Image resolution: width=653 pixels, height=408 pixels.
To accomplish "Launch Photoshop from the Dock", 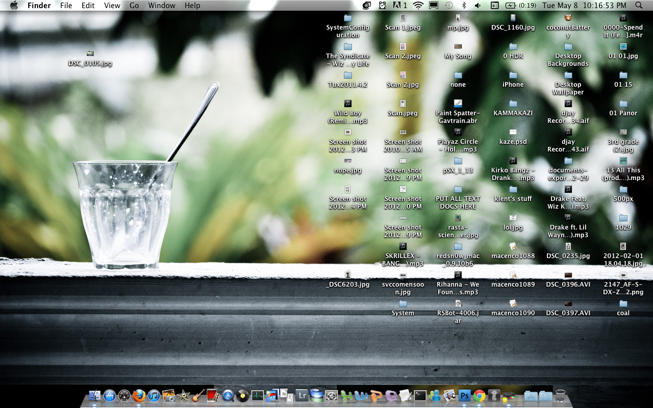I will (465, 395).
